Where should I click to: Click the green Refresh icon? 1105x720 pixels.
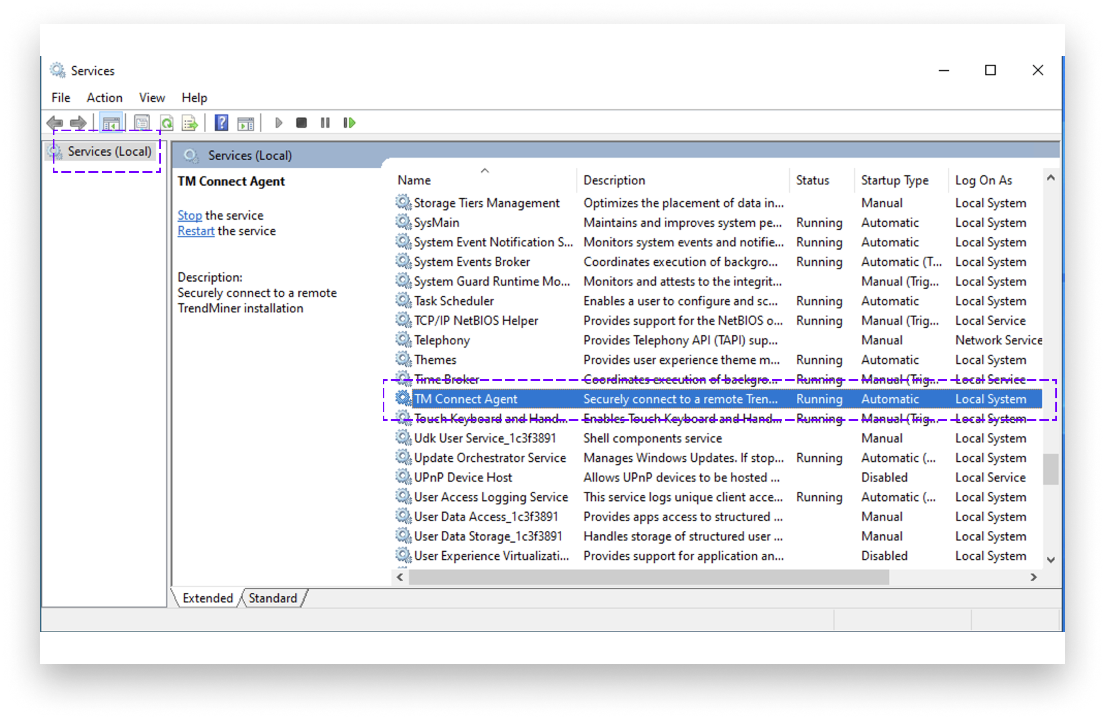(x=166, y=123)
